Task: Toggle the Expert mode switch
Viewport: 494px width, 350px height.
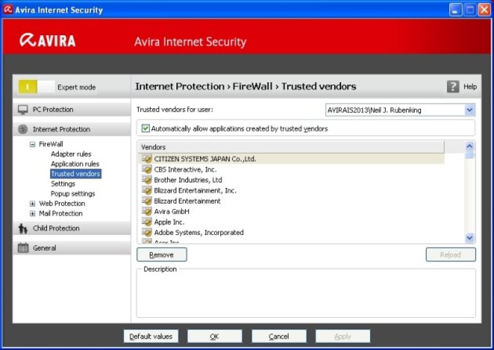Action: point(36,87)
